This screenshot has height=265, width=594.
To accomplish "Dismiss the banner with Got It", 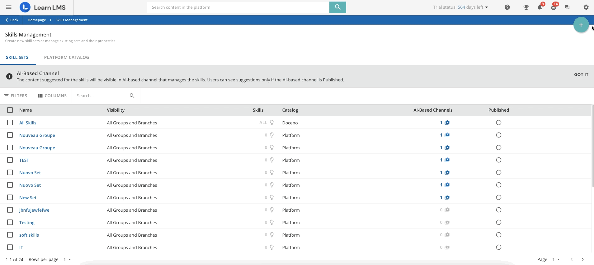I will (581, 75).
